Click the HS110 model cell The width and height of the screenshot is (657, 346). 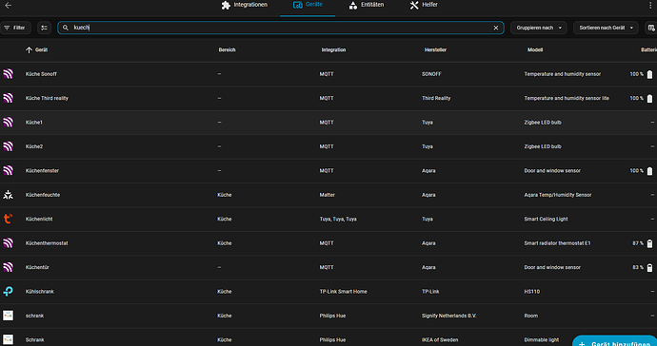coord(531,292)
